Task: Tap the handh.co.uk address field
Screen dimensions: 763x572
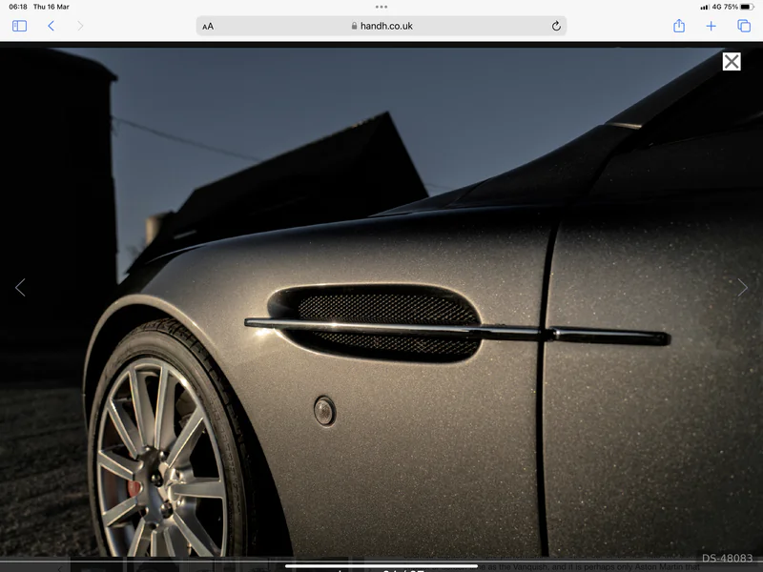Action: click(381, 26)
